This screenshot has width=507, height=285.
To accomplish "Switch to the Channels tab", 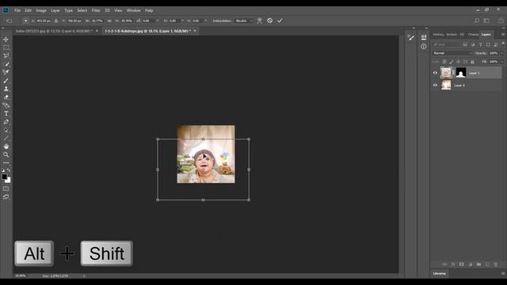I will pos(473,35).
